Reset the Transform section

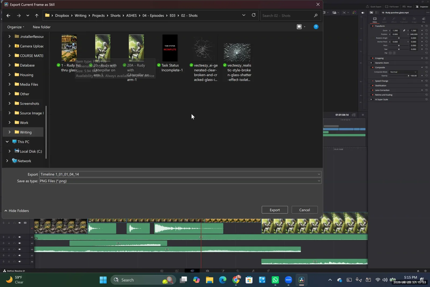[x=427, y=26]
